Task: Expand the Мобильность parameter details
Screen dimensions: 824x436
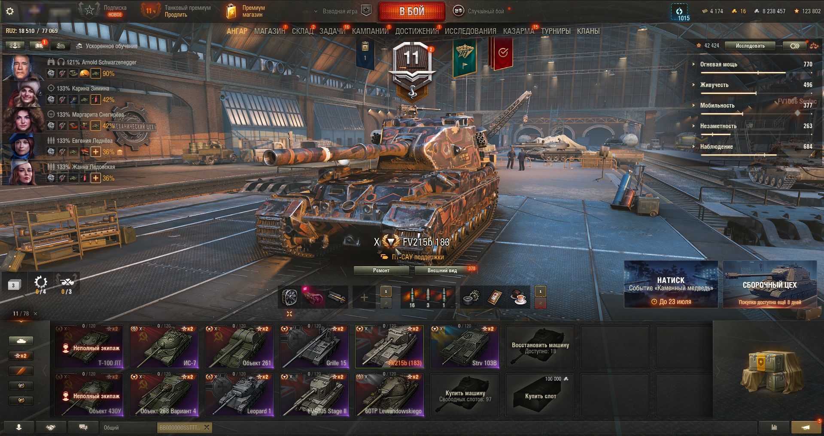Action: coord(717,105)
